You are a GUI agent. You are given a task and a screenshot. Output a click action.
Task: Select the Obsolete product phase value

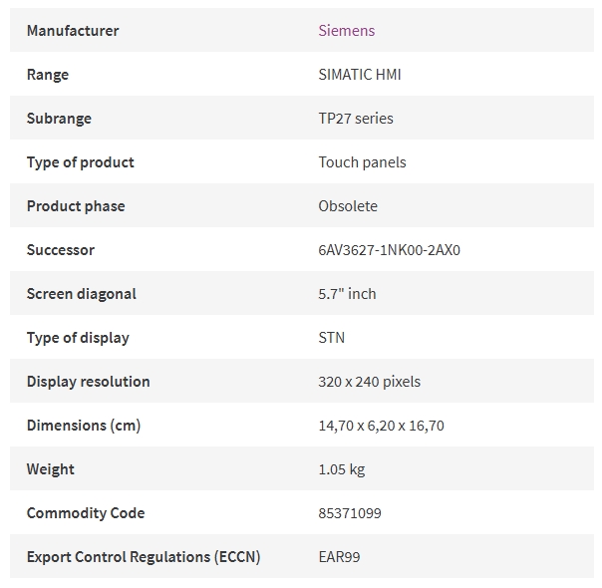click(348, 206)
